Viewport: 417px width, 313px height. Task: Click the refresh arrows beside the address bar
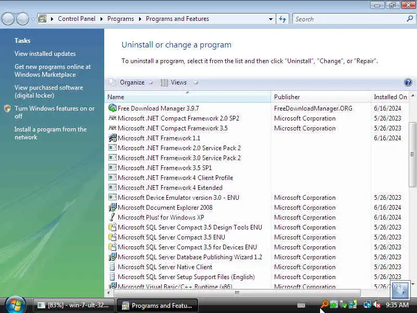(283, 19)
